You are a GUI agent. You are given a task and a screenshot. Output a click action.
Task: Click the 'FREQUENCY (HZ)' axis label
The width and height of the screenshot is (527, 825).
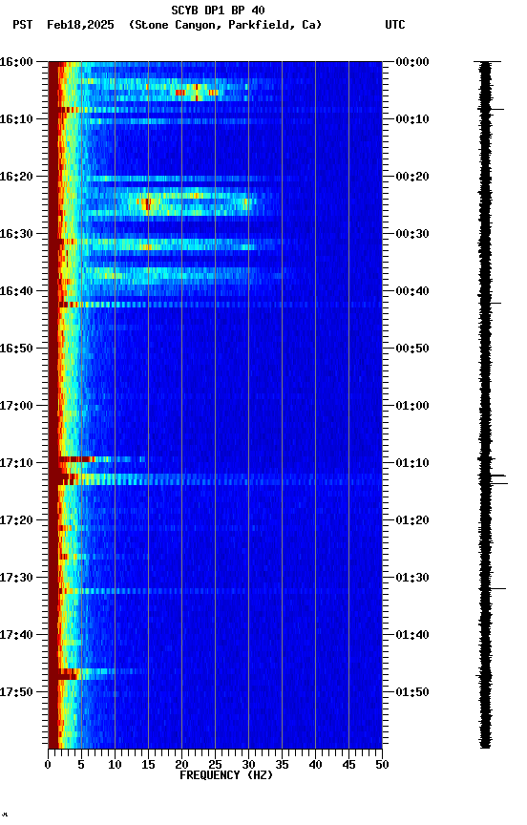226,775
